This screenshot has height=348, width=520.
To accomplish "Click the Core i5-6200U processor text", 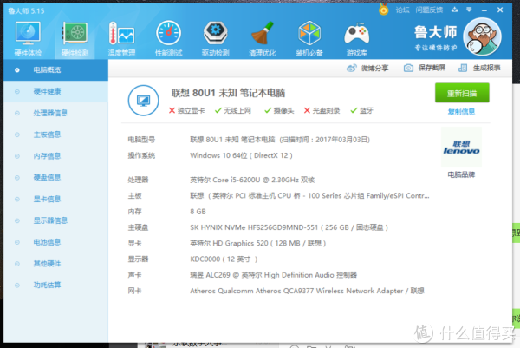I will tap(252, 180).
